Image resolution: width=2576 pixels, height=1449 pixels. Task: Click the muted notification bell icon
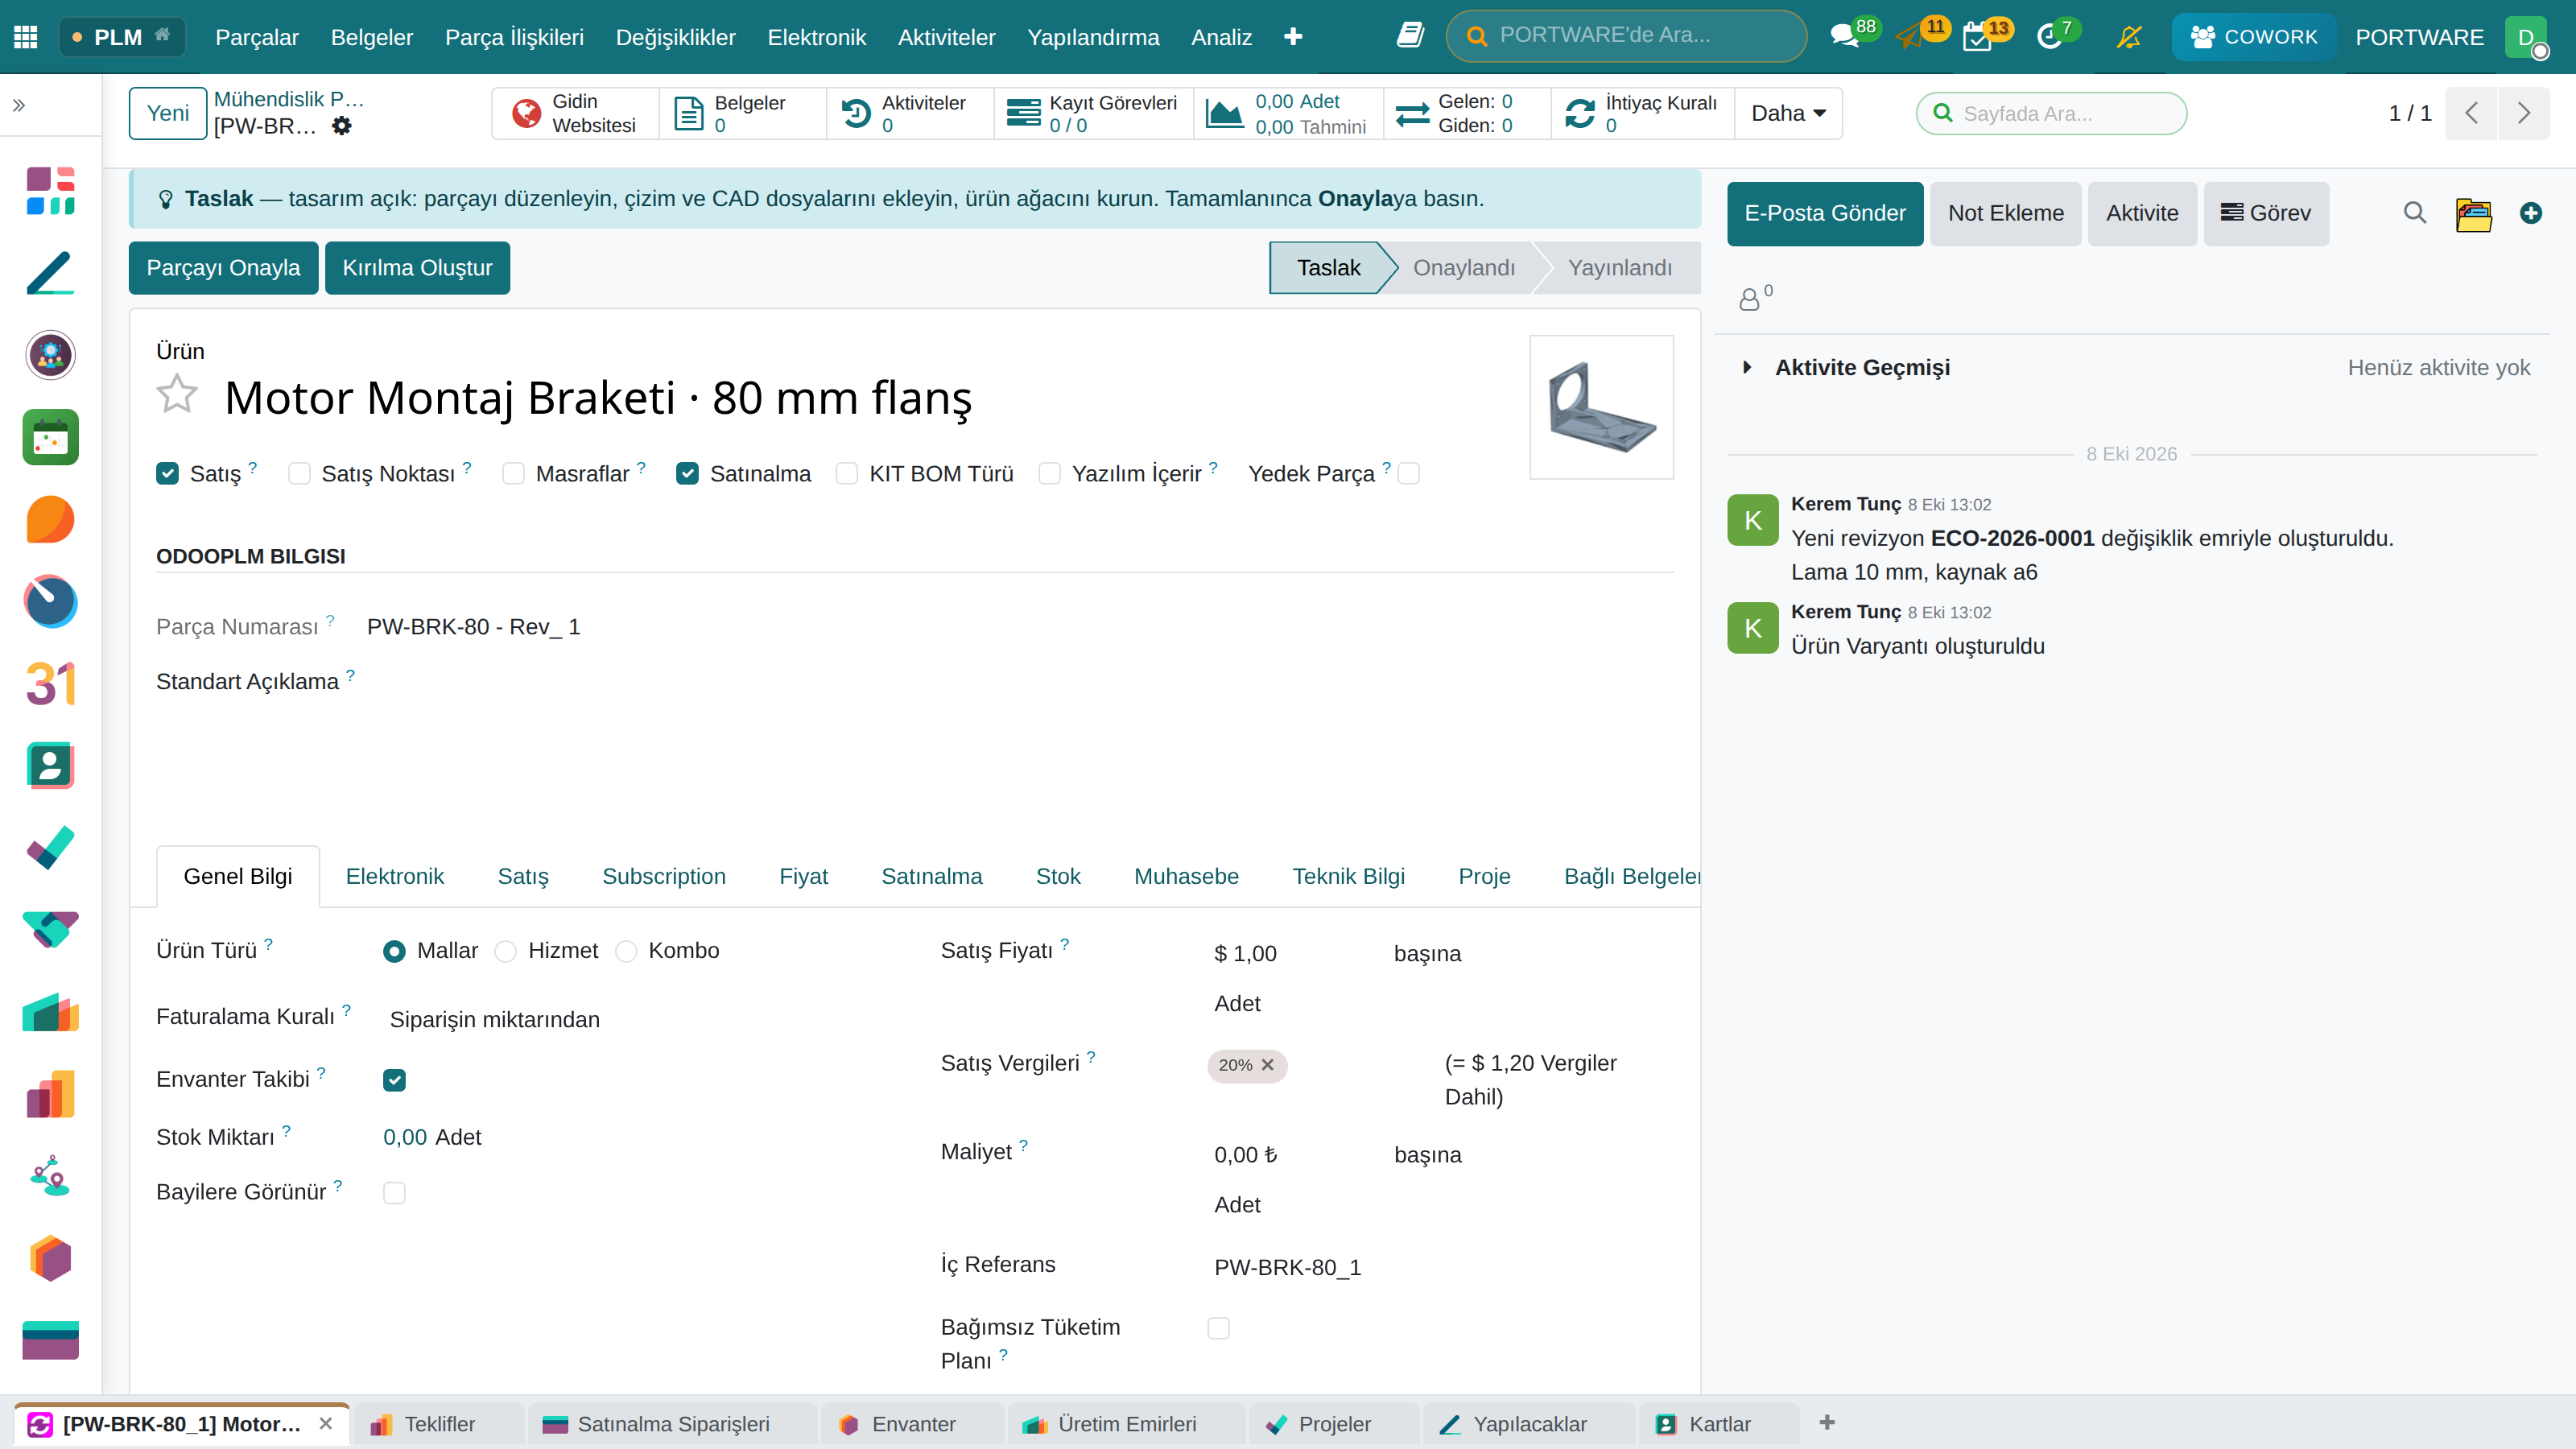pos(2129,37)
